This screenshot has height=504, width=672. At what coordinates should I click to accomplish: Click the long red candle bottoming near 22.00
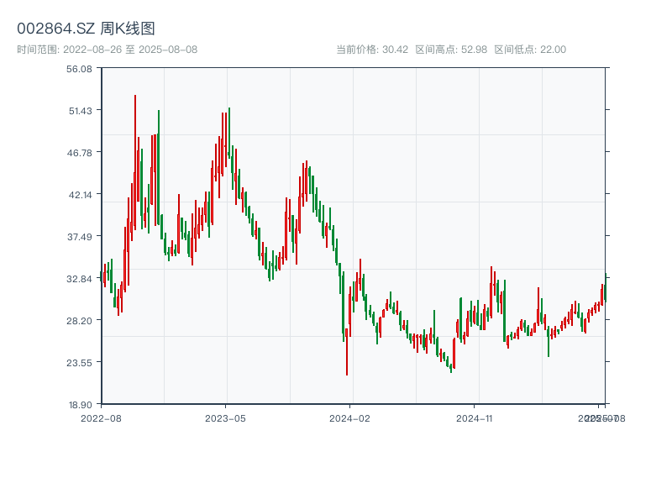pos(347,351)
